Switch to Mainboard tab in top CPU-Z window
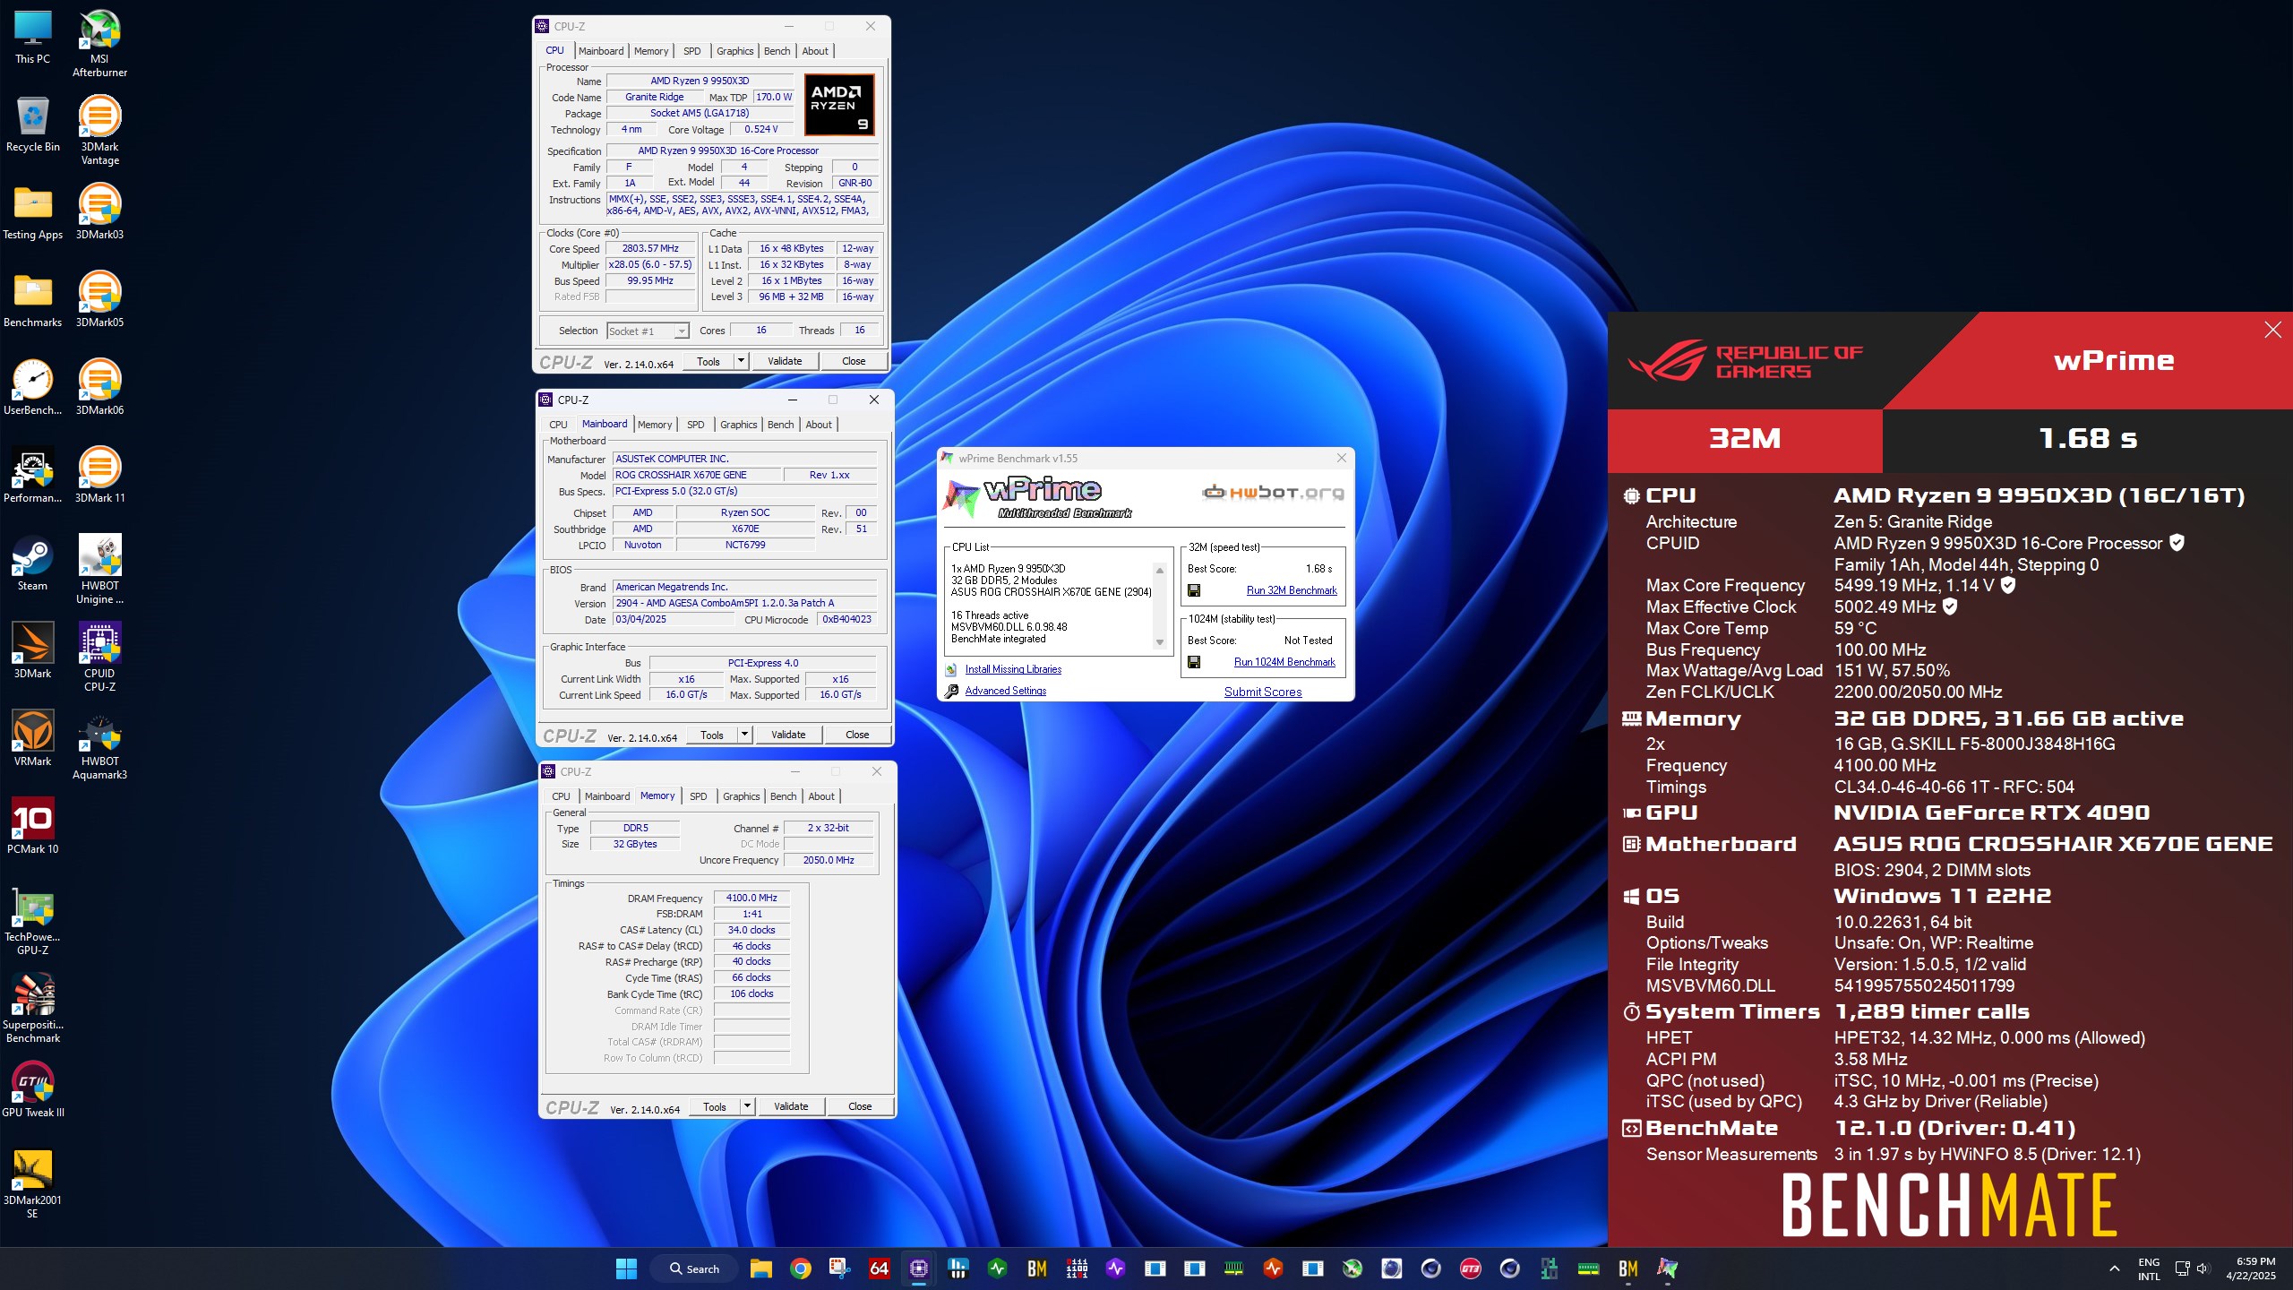 [x=600, y=51]
